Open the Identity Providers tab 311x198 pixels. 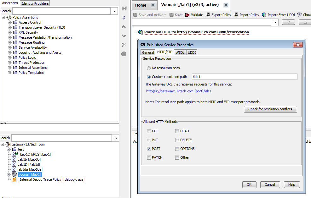tap(35, 3)
